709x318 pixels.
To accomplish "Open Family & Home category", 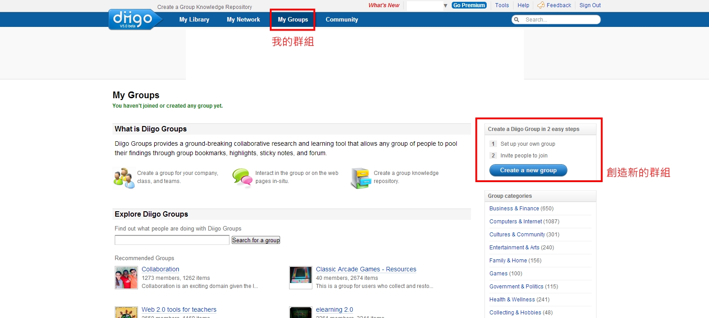I will (x=508, y=261).
